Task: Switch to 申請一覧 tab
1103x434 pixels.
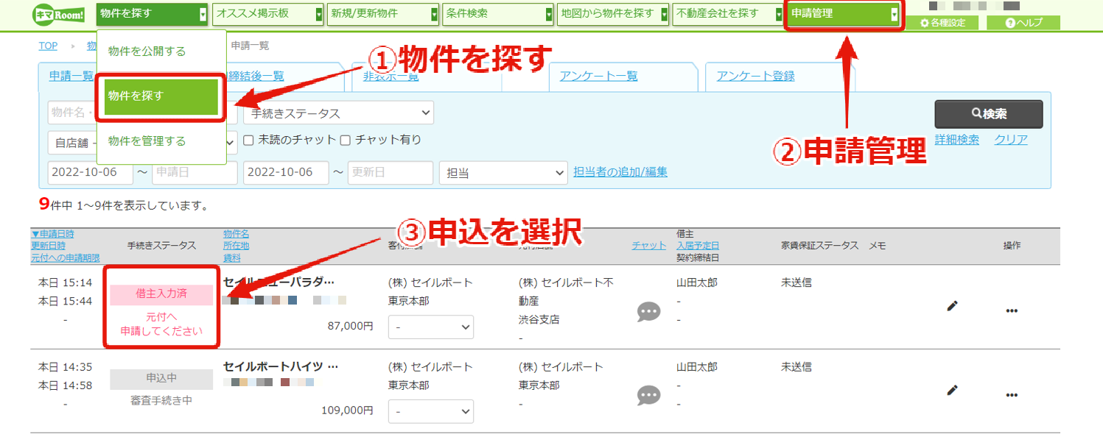Action: tap(71, 77)
